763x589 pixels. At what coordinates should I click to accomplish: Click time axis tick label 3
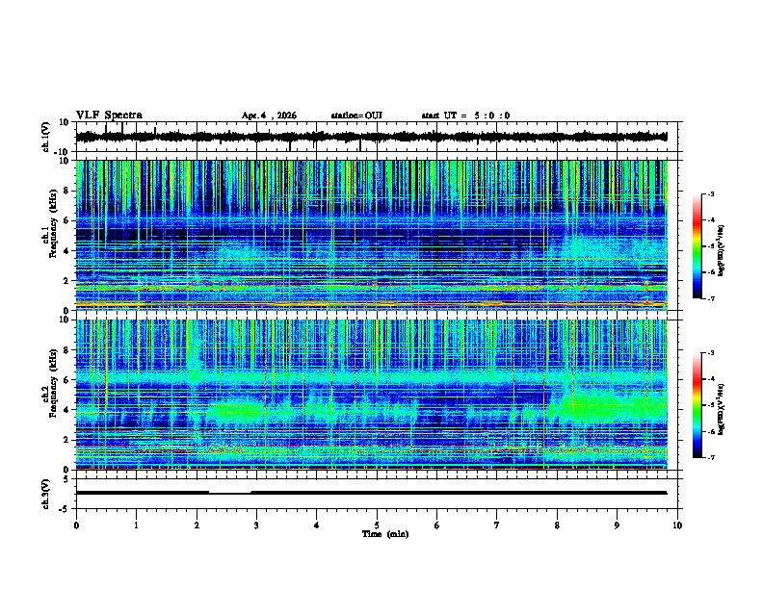click(x=256, y=525)
